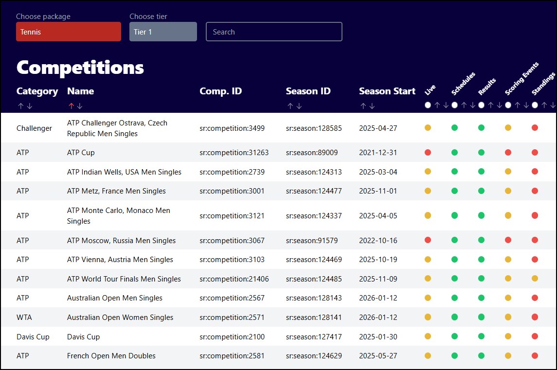Select French Open Men Doubles name

click(111, 356)
